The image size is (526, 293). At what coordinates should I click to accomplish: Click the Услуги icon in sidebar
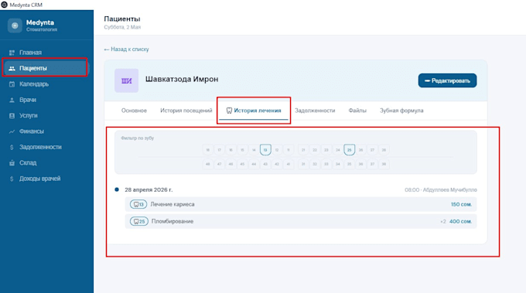pos(12,116)
